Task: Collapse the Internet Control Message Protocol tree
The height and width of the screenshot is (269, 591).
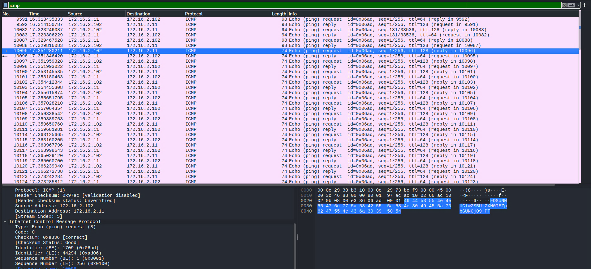Action: click(5, 222)
